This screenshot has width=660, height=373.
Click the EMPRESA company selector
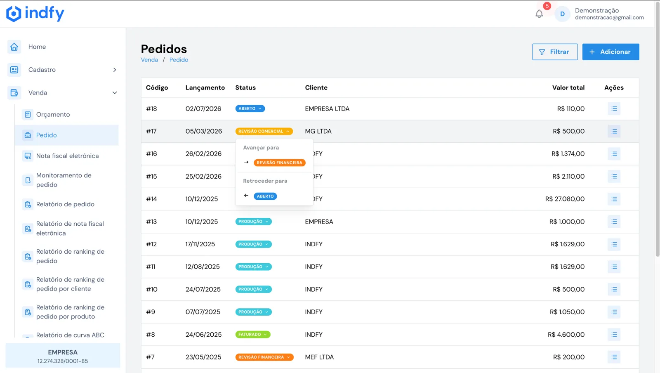(63, 356)
